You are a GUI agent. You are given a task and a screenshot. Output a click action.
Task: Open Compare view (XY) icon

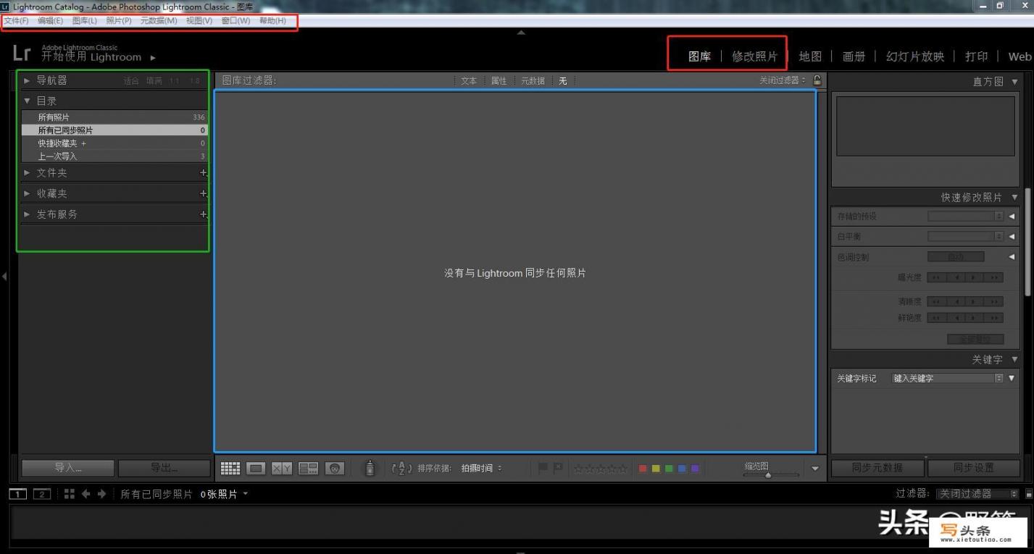(x=282, y=469)
